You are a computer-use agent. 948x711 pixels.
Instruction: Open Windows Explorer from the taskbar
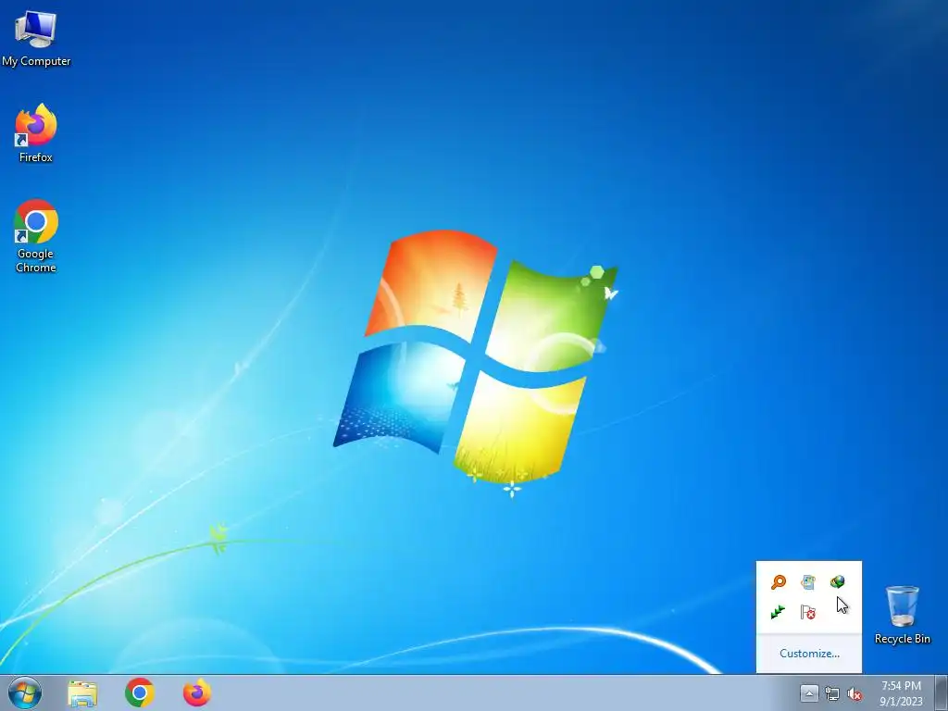coord(82,692)
